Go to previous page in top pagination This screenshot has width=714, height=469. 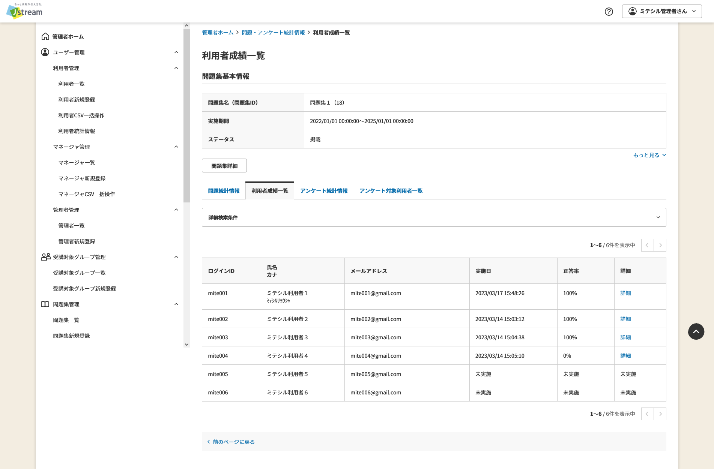click(x=647, y=245)
